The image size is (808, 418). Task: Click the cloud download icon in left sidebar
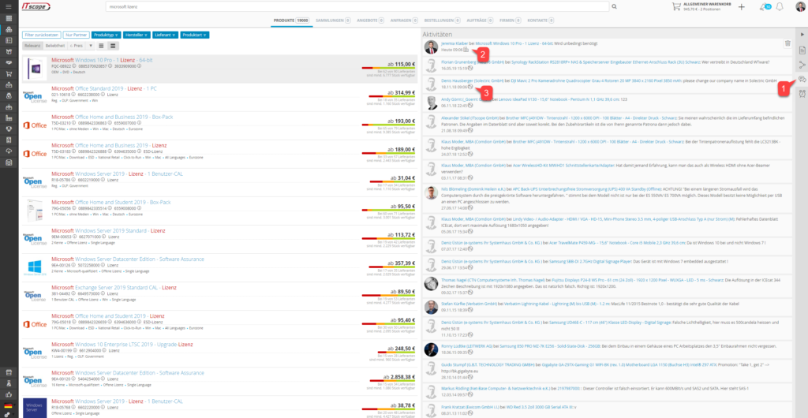pos(9,151)
